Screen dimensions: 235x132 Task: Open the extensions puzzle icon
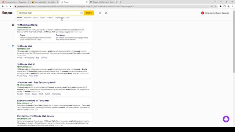click(x=220, y=7)
